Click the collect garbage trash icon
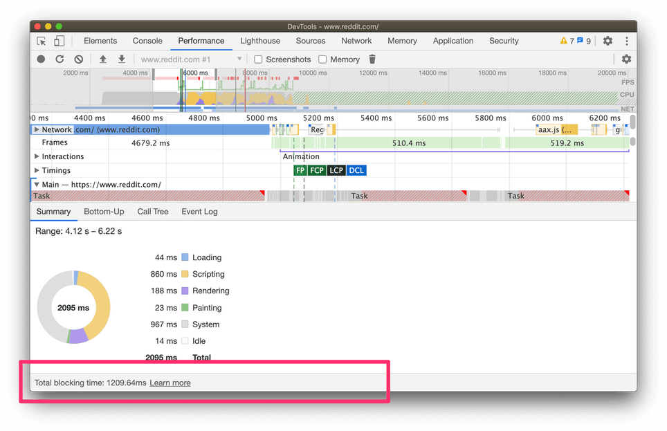The height and width of the screenshot is (431, 667). click(372, 59)
